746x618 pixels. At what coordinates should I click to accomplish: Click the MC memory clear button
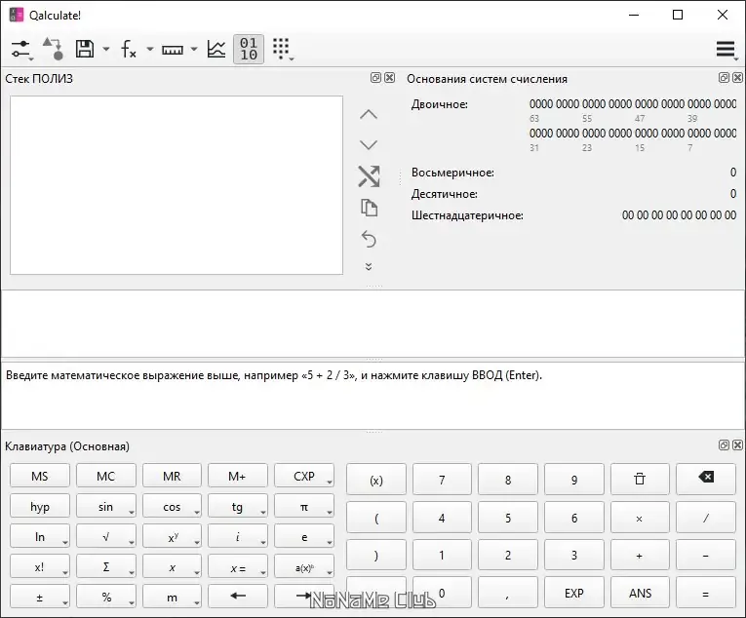click(x=105, y=476)
